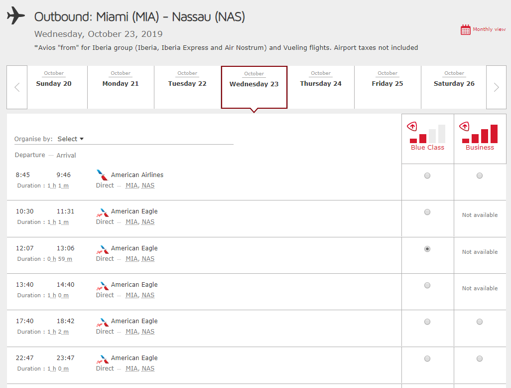Click the American Eagle logo on 22:47 flight
The width and height of the screenshot is (511, 388).
102,359
